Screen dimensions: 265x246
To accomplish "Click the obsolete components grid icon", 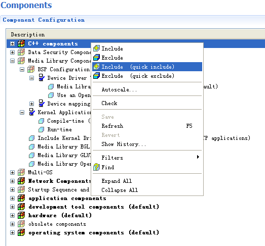I will coord(21,224).
